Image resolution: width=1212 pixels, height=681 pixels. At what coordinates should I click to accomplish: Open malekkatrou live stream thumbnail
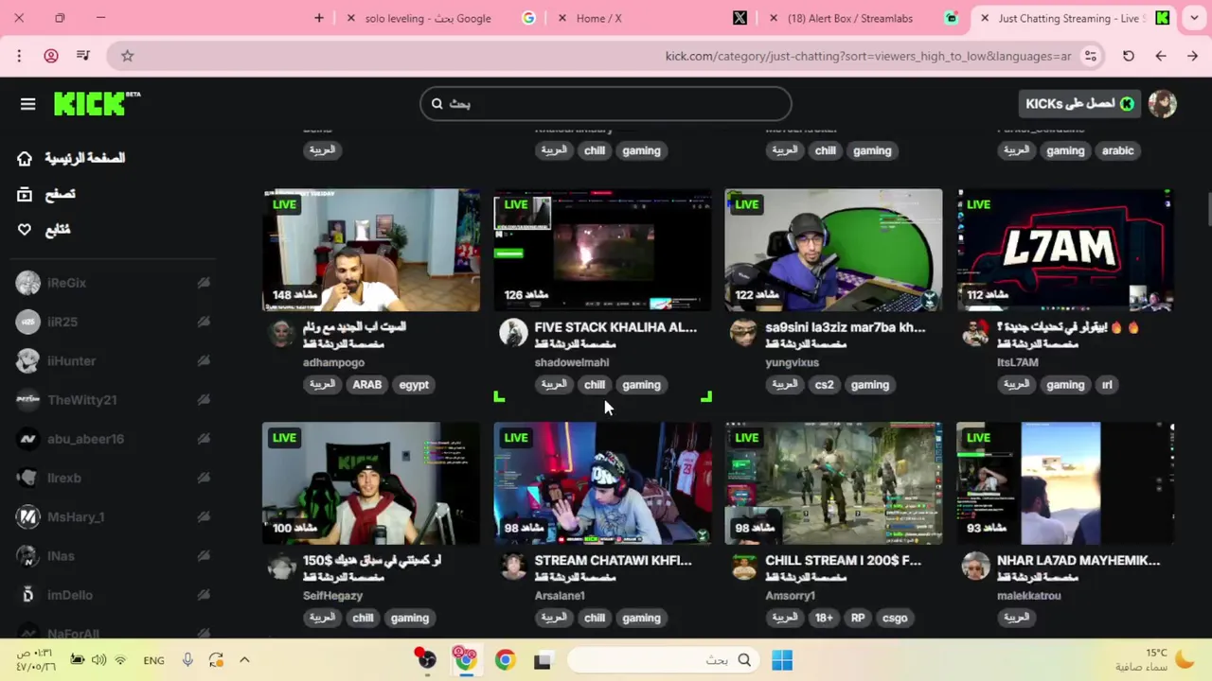tap(1065, 483)
